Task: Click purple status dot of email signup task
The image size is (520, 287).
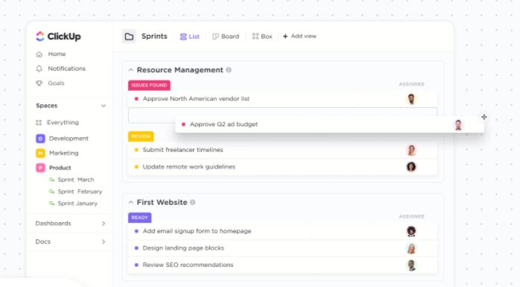Action: (x=136, y=231)
